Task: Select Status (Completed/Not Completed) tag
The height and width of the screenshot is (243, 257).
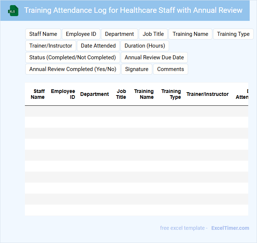Action: (72, 57)
